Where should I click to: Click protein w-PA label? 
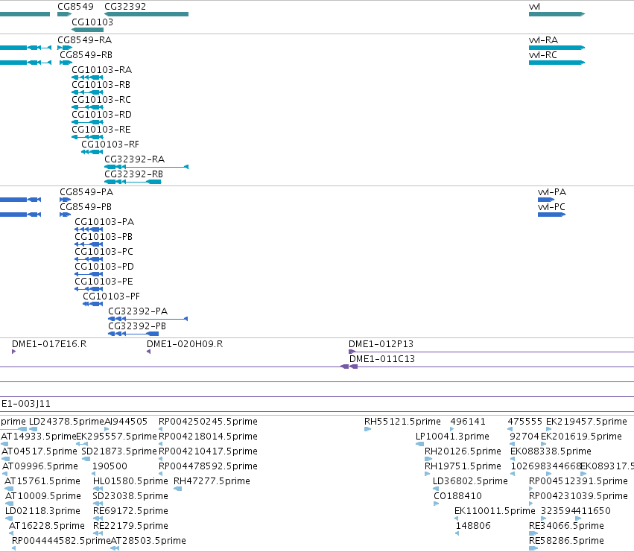pos(552,192)
